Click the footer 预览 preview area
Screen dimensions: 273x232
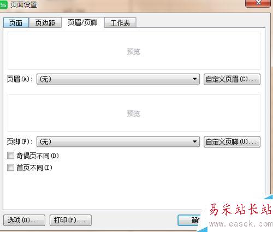click(x=134, y=113)
